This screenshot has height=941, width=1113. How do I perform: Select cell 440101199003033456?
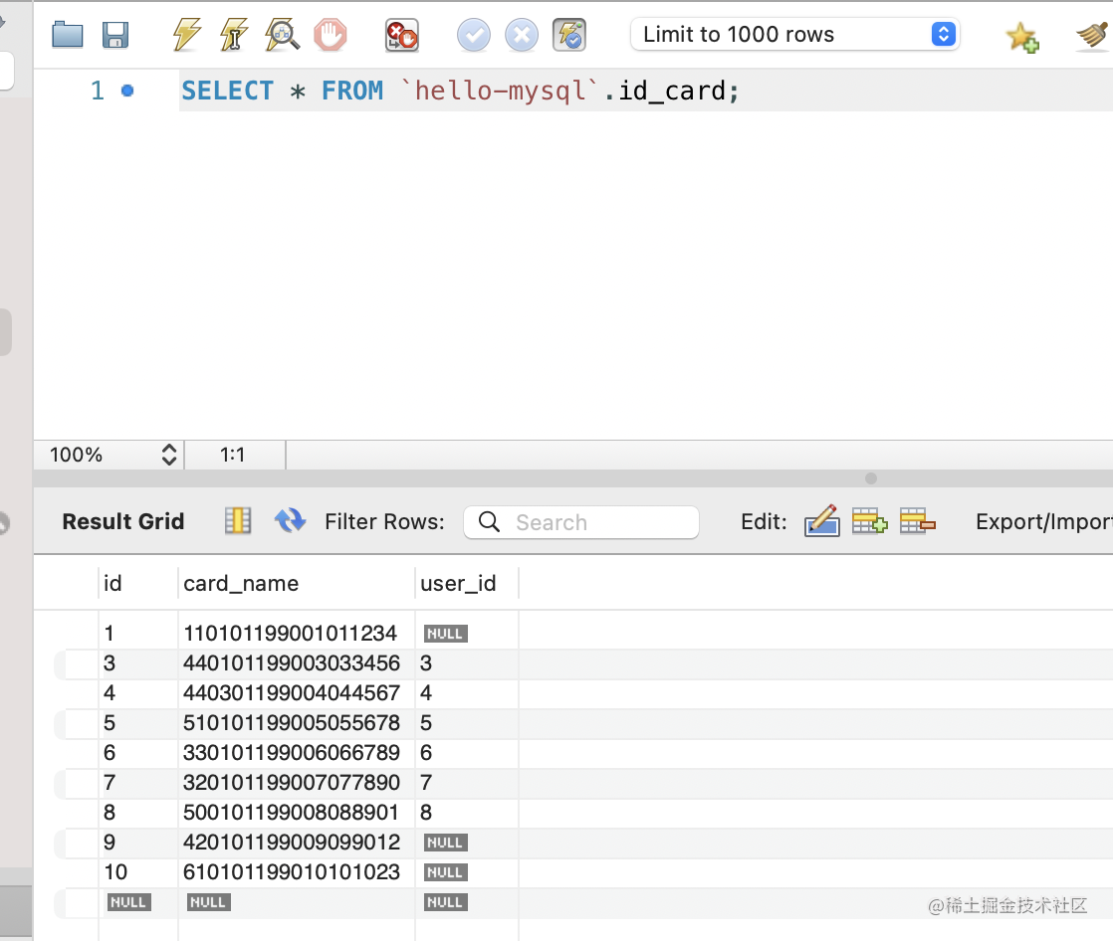[x=296, y=663]
